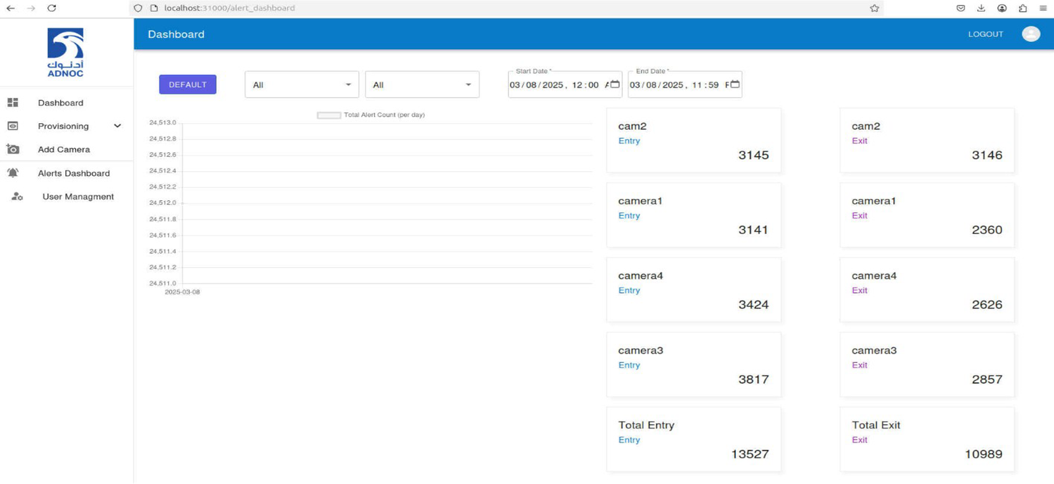Open User Managment menu item

(78, 197)
